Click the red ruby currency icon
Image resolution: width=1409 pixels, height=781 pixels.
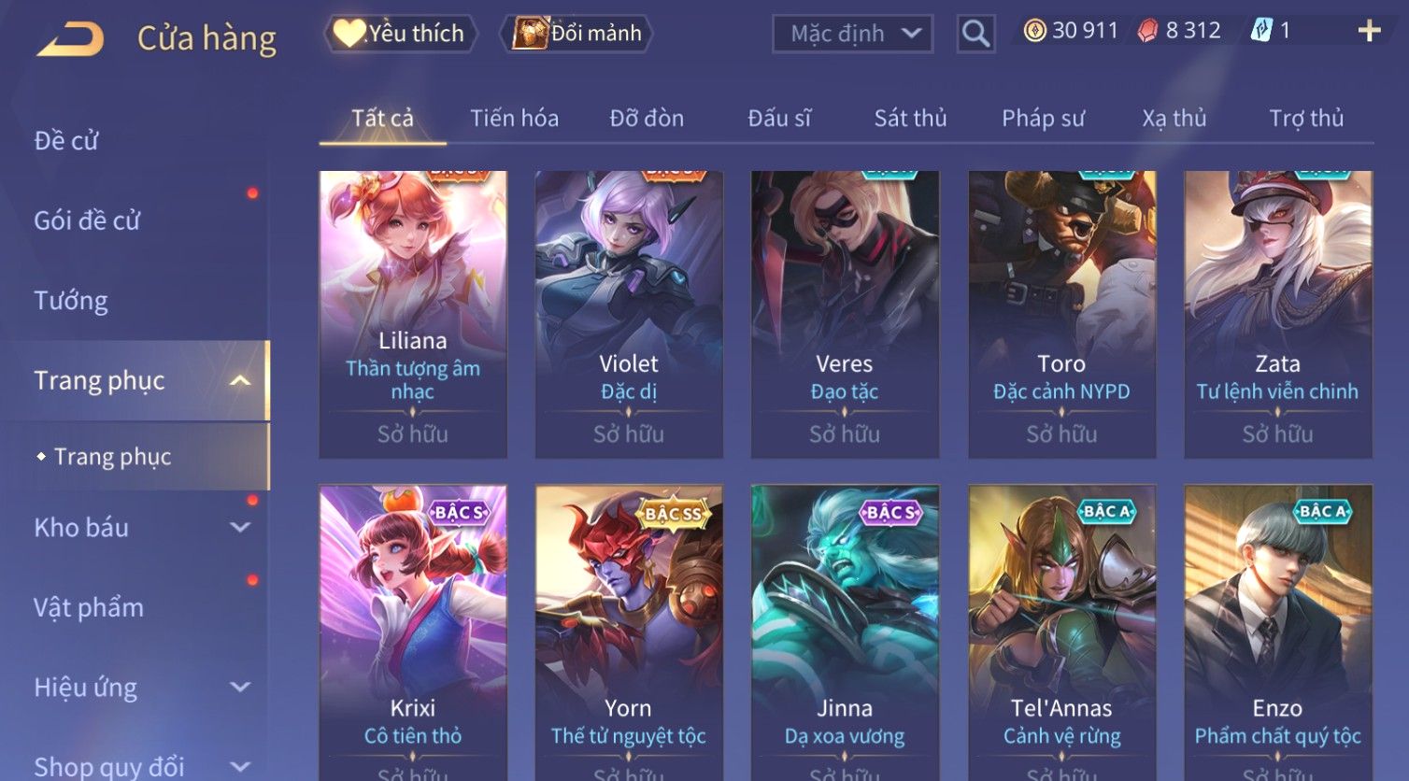click(1147, 31)
